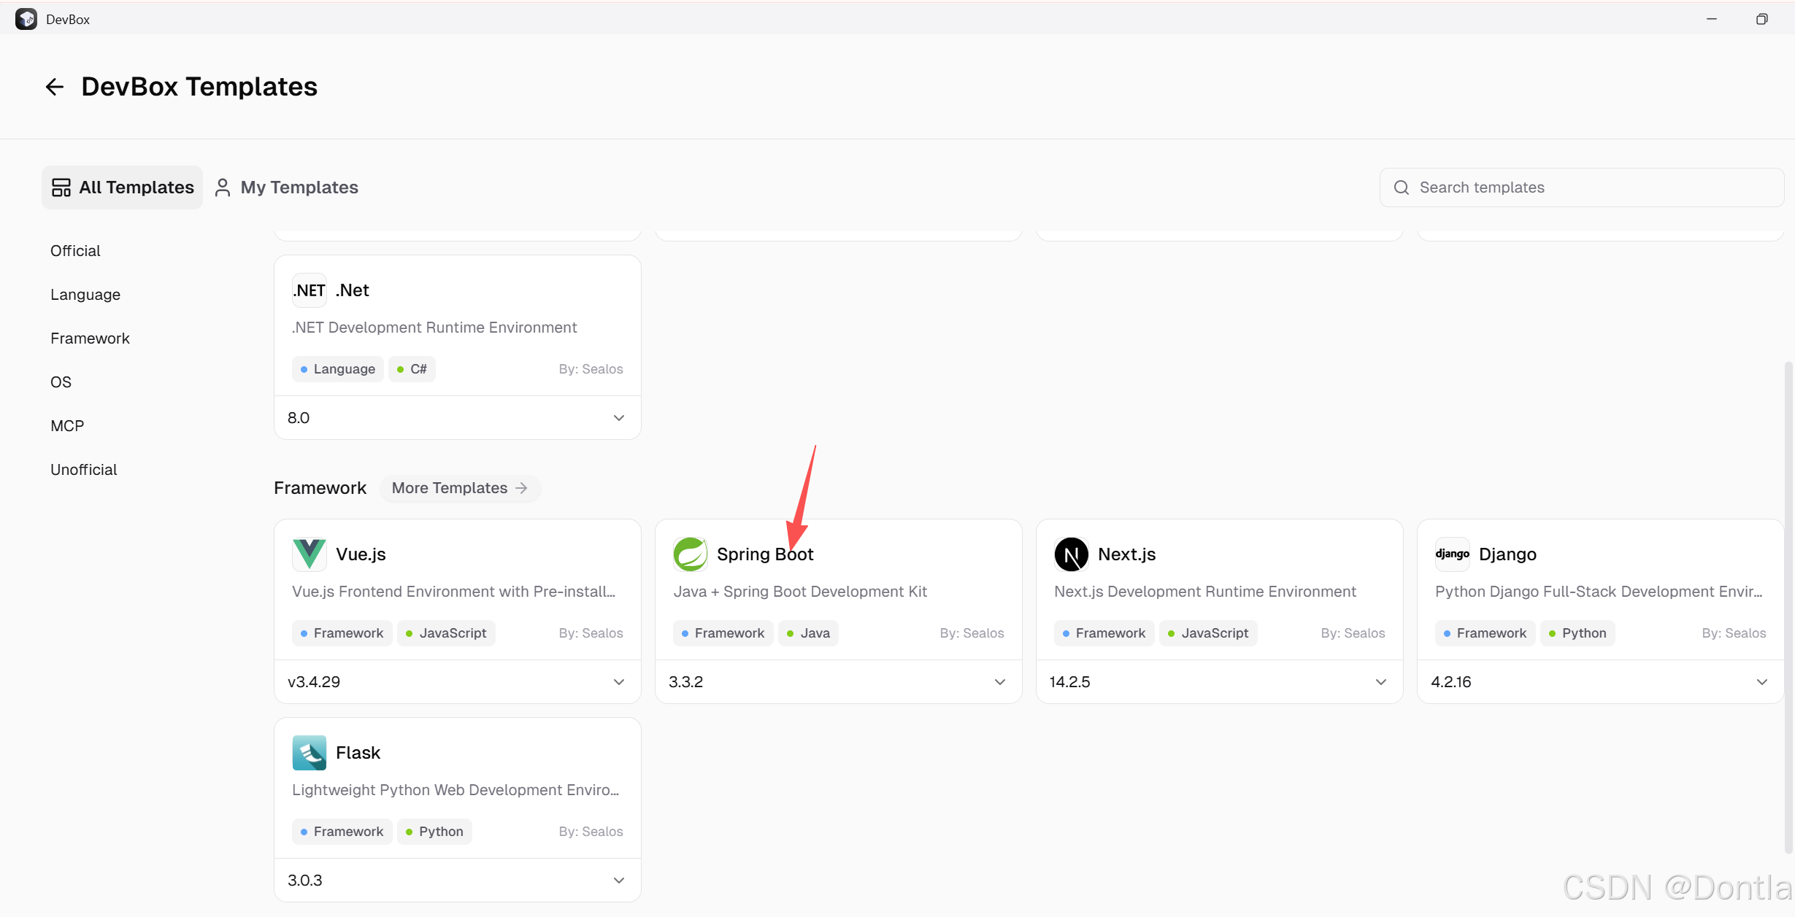
Task: Click the Next.js logo icon
Action: tap(1071, 554)
